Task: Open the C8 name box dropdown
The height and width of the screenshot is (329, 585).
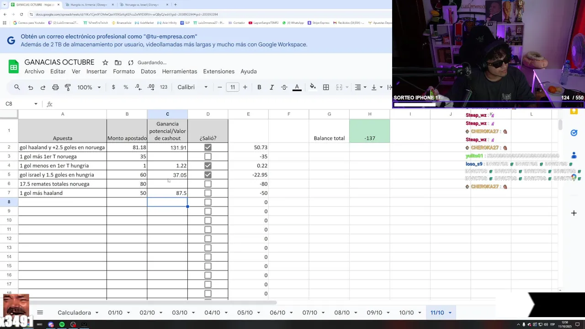Action: (36, 104)
